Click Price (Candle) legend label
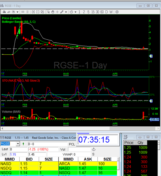Viewport: 161px width, 176px height. point(12,18)
